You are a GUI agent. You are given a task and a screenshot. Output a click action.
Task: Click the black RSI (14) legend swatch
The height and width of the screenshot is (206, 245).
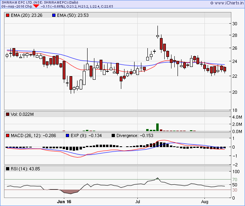[8, 169]
